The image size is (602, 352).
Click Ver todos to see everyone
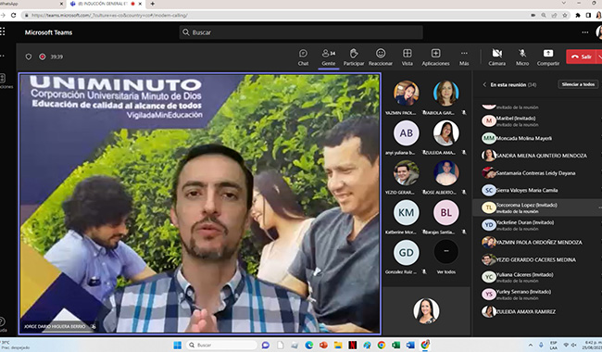pyautogui.click(x=445, y=257)
